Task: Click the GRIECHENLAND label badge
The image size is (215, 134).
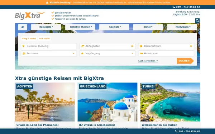Action: click(93, 86)
